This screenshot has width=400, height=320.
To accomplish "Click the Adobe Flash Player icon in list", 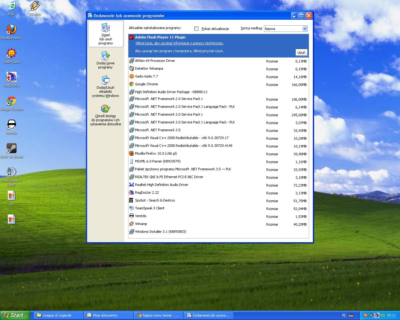I will pyautogui.click(x=132, y=37).
